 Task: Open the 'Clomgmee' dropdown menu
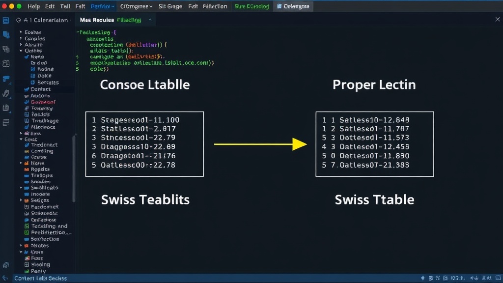click(x=136, y=6)
